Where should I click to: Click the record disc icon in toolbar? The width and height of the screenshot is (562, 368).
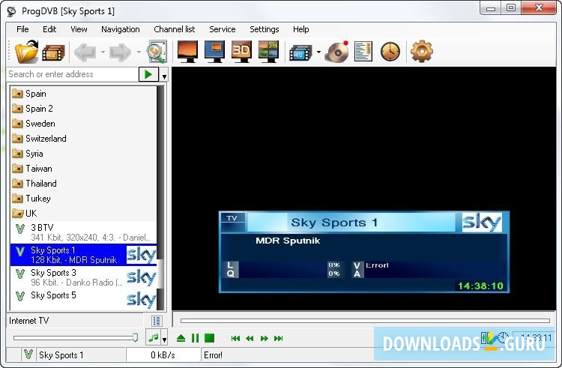336,52
